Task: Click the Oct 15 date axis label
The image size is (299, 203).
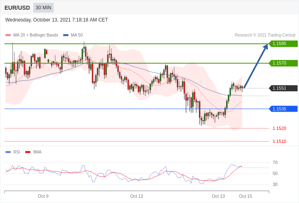Action: click(x=246, y=197)
